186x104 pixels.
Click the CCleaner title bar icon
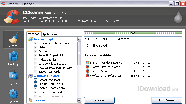(x=3, y=4)
